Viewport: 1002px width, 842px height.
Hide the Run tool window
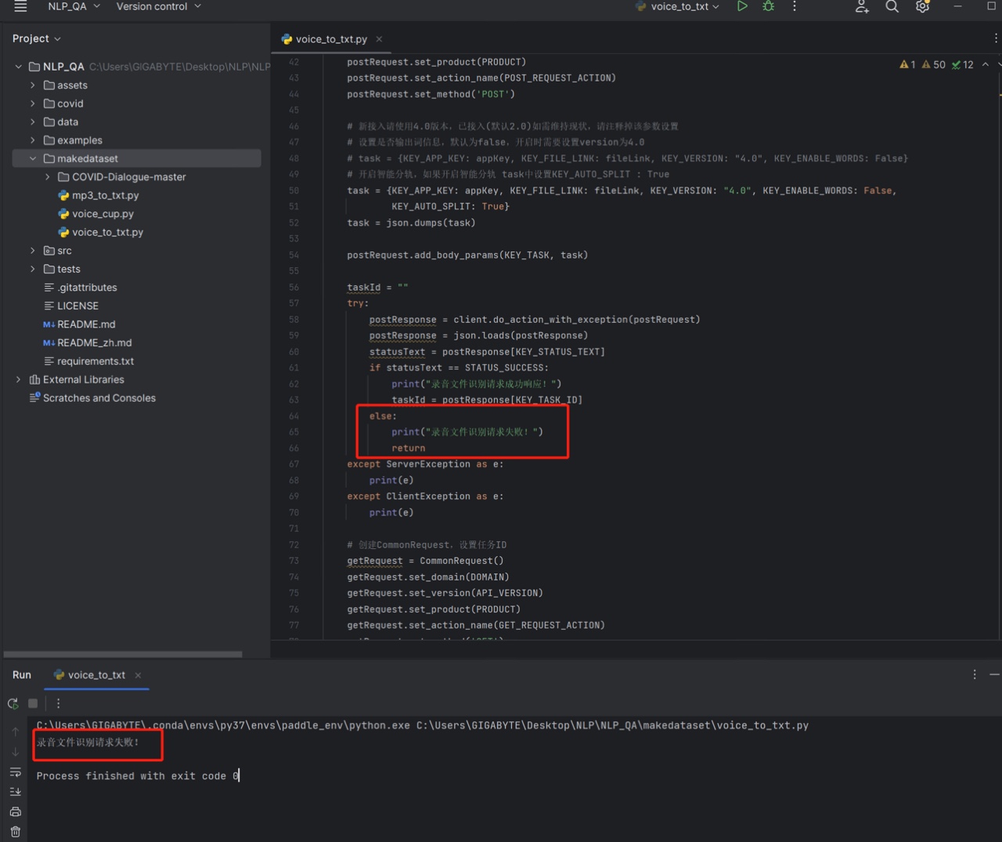pyautogui.click(x=994, y=674)
